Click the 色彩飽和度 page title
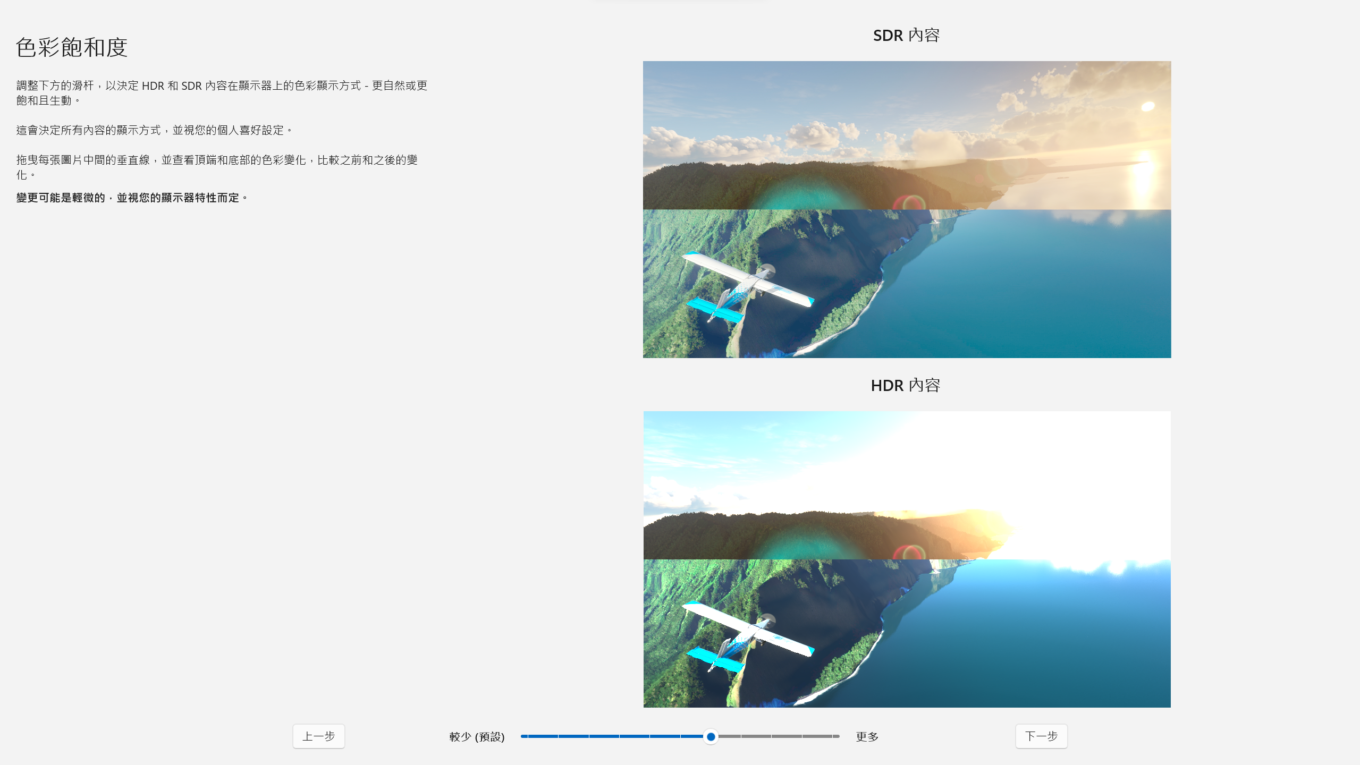Image resolution: width=1360 pixels, height=765 pixels. pyautogui.click(x=72, y=47)
